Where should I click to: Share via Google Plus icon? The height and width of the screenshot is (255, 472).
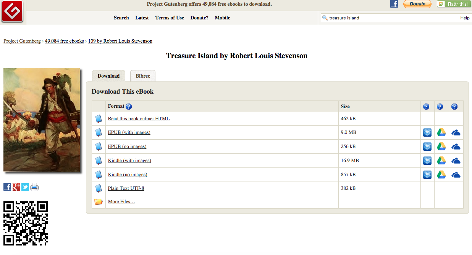(16, 187)
